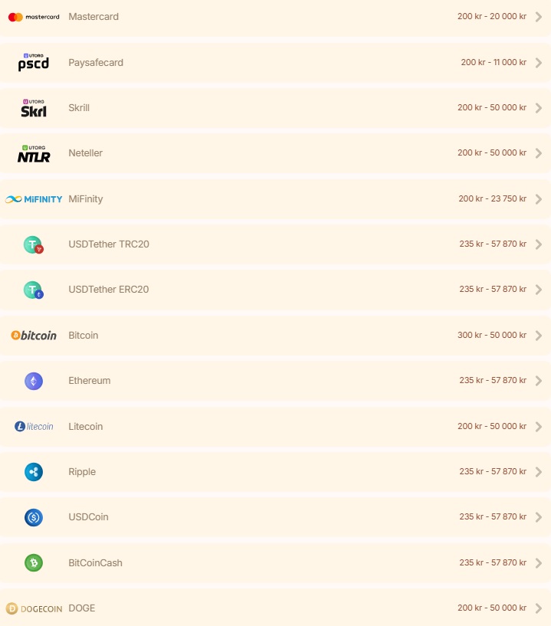Image resolution: width=551 pixels, height=626 pixels.
Task: Click the Skrill logo icon
Action: [x=34, y=109]
